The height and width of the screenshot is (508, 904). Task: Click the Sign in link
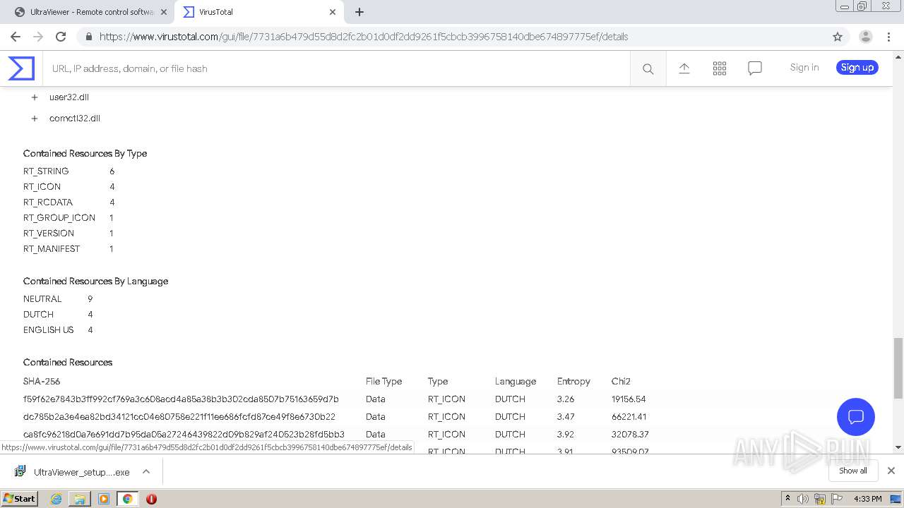click(804, 68)
